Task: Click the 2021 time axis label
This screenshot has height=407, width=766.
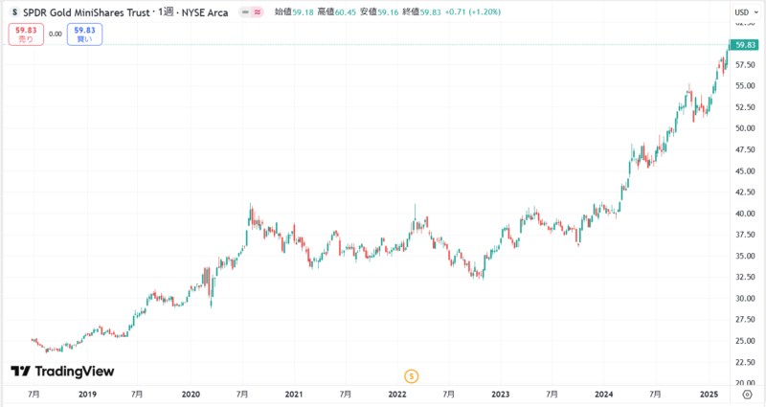Action: [x=294, y=395]
